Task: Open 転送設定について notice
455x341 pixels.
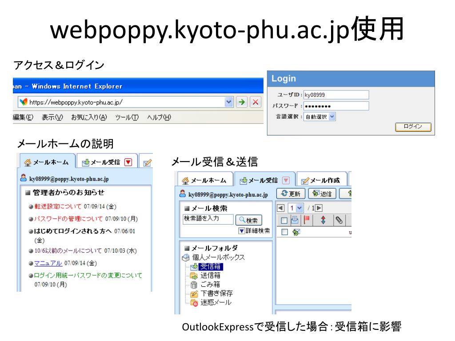Action: [x=58, y=206]
